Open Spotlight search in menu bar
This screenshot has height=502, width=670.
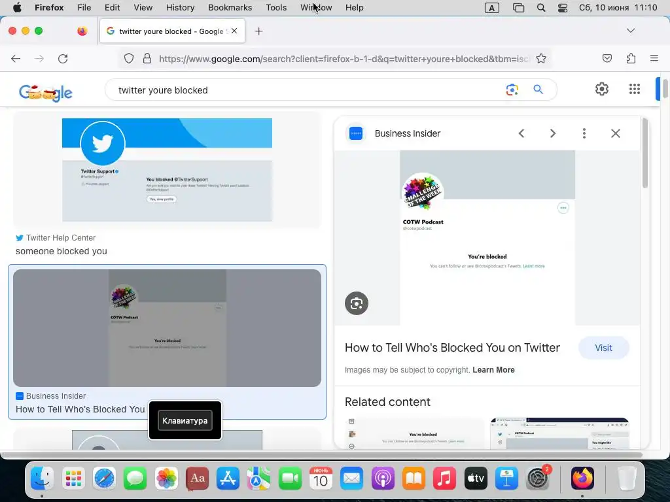pos(541,8)
